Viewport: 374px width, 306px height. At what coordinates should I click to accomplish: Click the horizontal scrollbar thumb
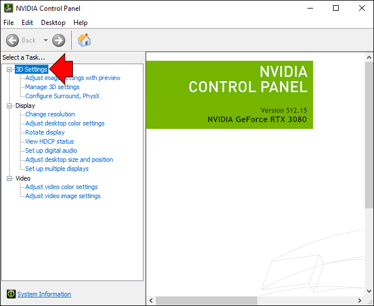(x=207, y=300)
